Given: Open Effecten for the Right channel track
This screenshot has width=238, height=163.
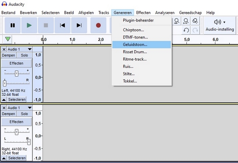Looking at the screenshot, I should (16, 122).
